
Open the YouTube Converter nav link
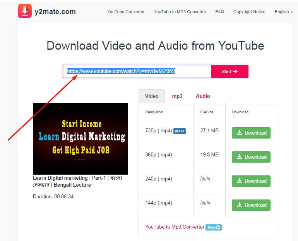tap(126, 12)
